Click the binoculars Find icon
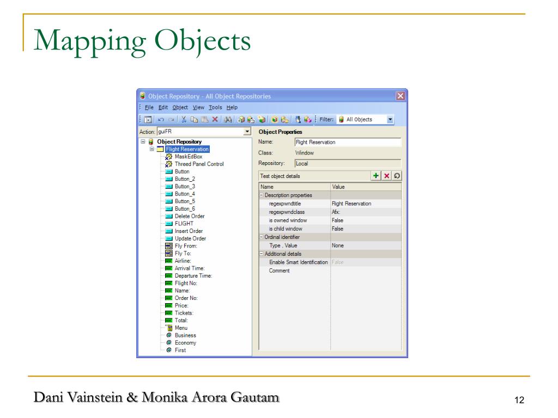This screenshot has height=418, width=558. [x=228, y=120]
